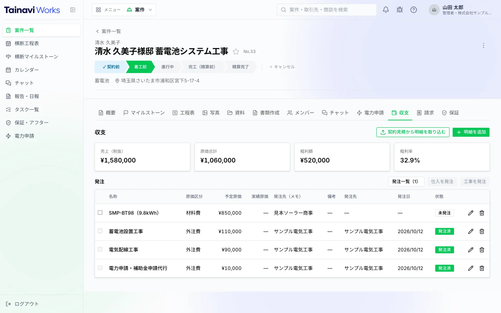Click 契約見積から明細を取り込む button
This screenshot has width=501, height=313.
[x=413, y=132]
